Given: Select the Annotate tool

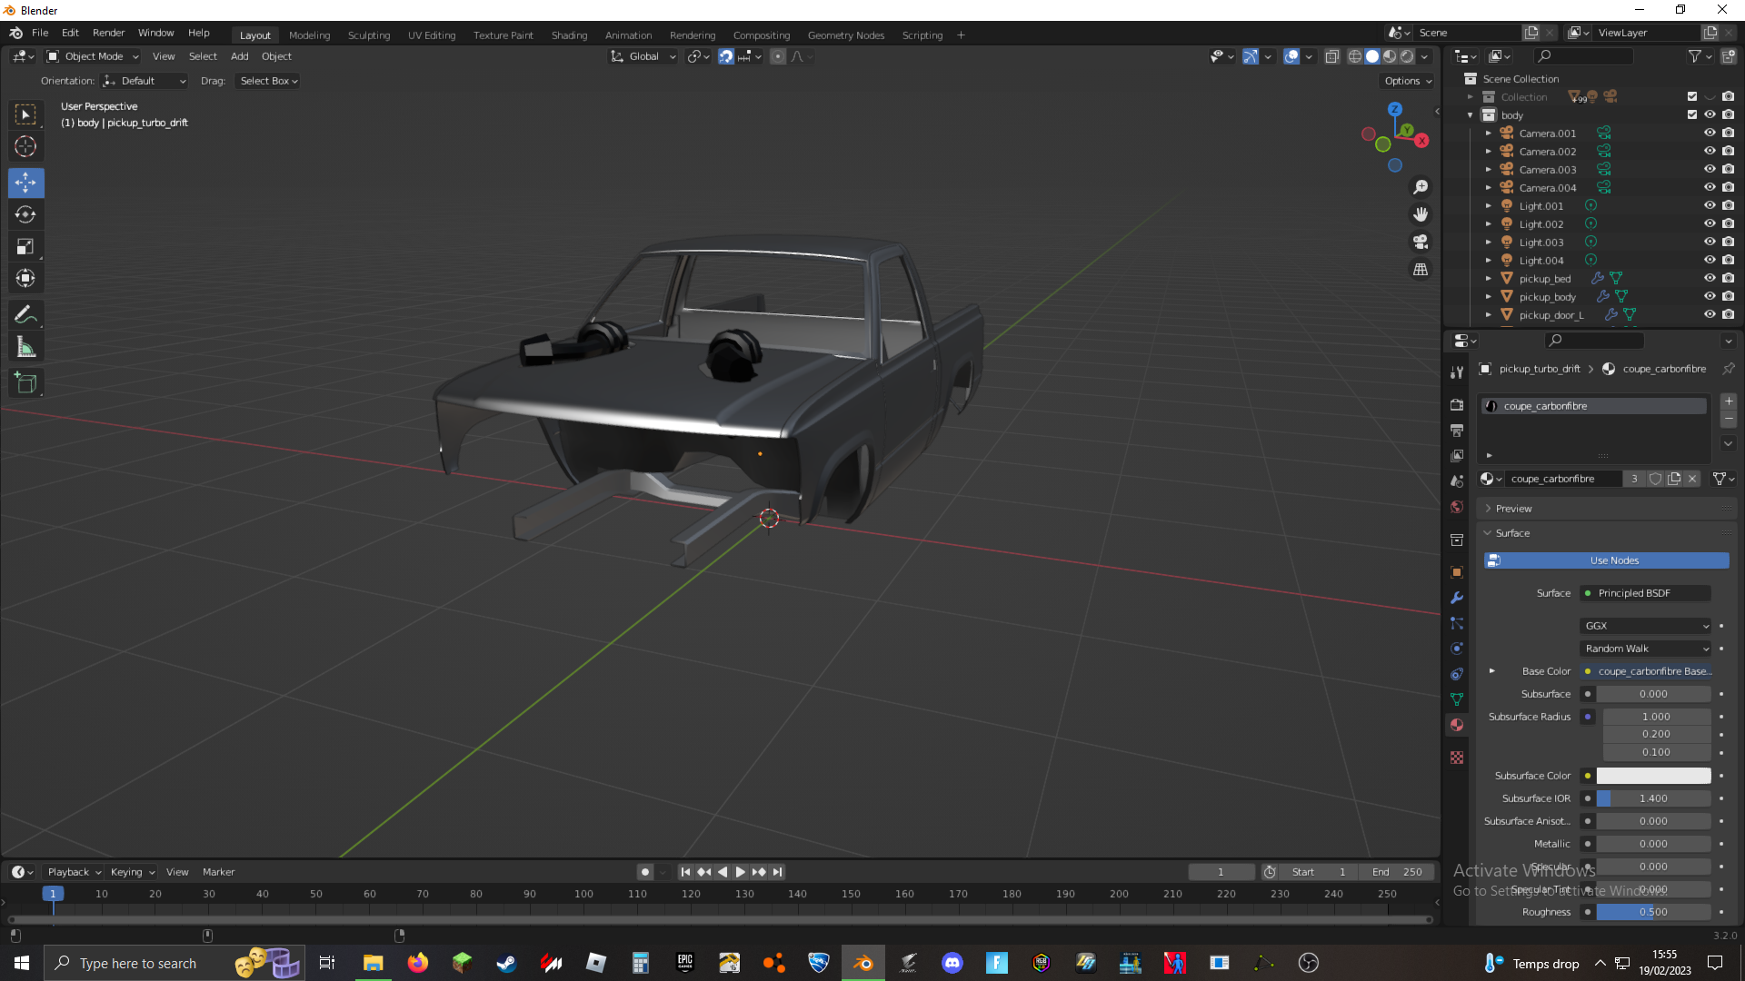Looking at the screenshot, I should 25,315.
